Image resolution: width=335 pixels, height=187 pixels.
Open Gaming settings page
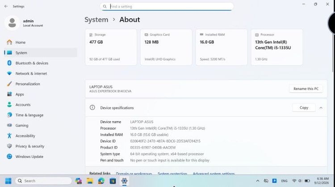click(41, 126)
